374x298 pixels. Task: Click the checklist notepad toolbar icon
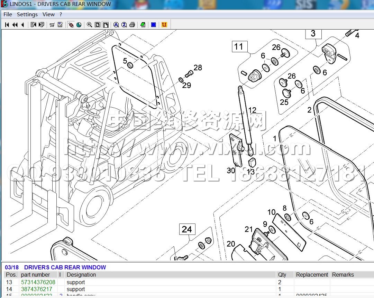click(60, 25)
